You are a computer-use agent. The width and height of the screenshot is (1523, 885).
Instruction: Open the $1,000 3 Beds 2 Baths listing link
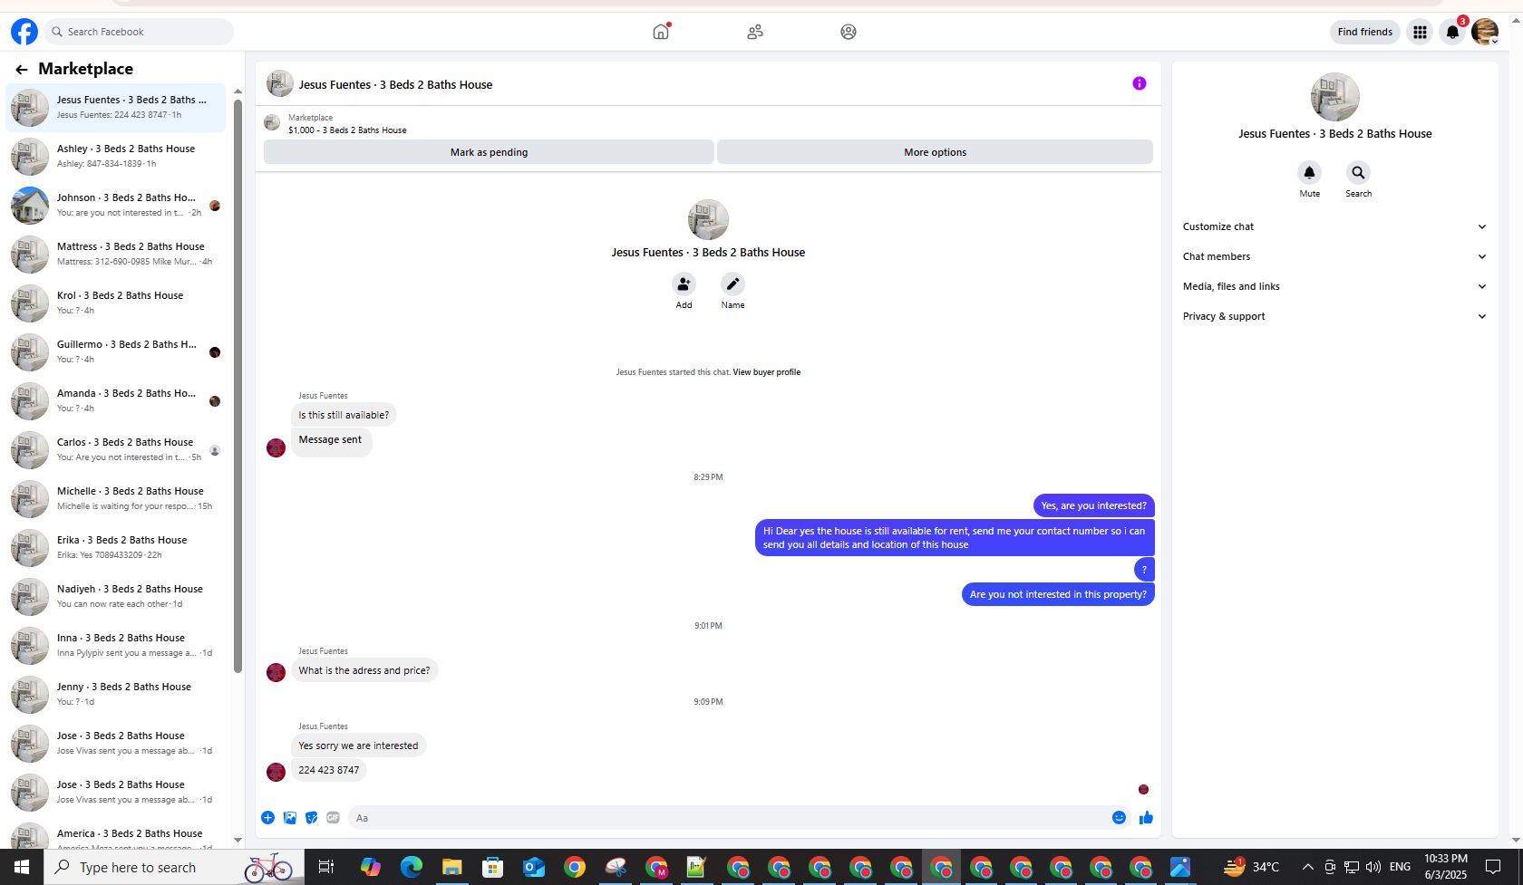[347, 130]
